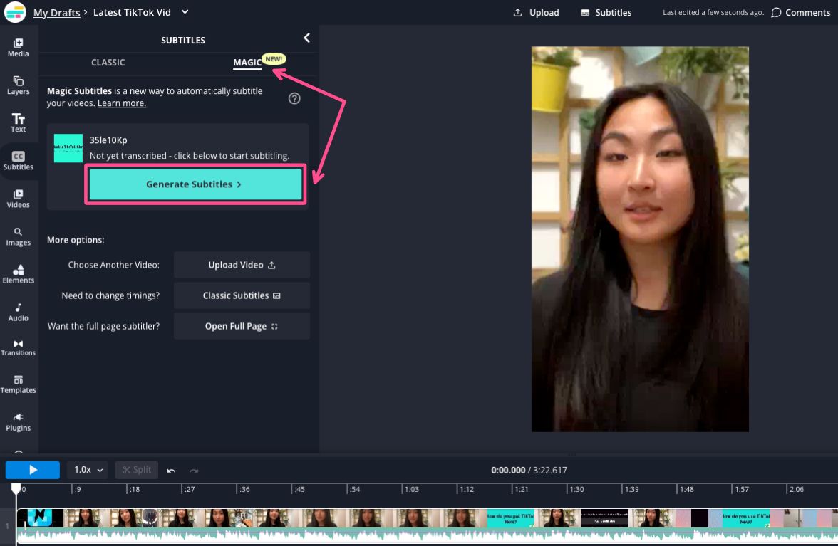Collapse the Subtitles panel with chevron
Viewport: 838px width, 546px height.
306,38
